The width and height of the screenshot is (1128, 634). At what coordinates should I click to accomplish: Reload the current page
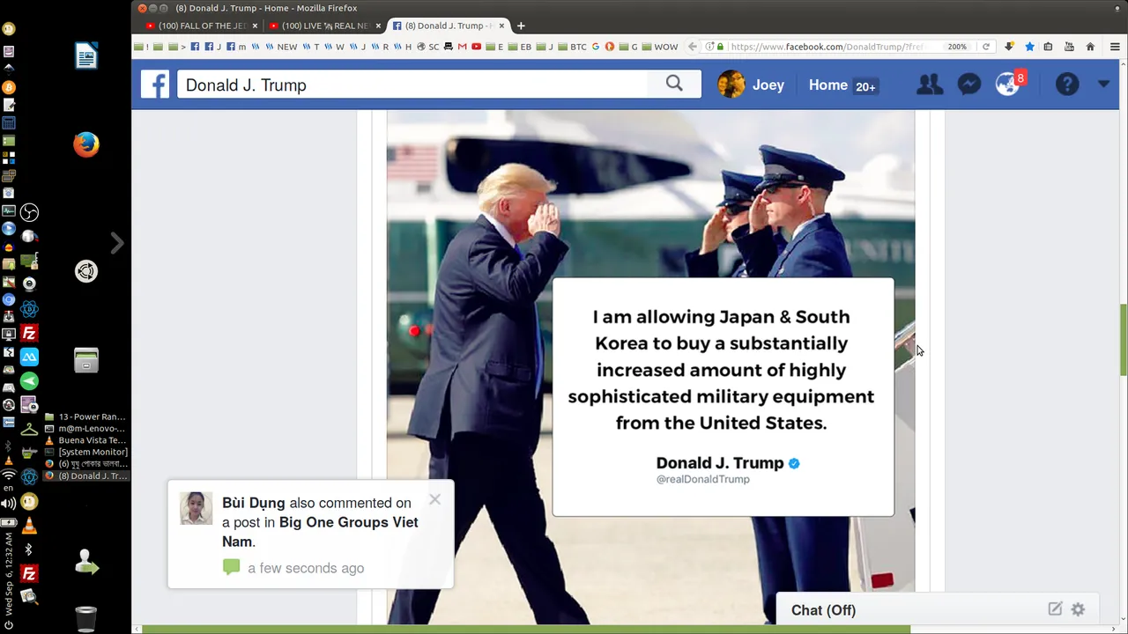pyautogui.click(x=985, y=47)
